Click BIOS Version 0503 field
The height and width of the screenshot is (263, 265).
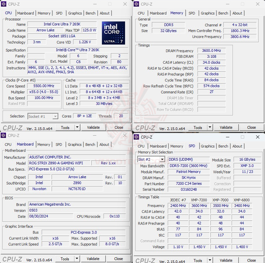point(77,210)
